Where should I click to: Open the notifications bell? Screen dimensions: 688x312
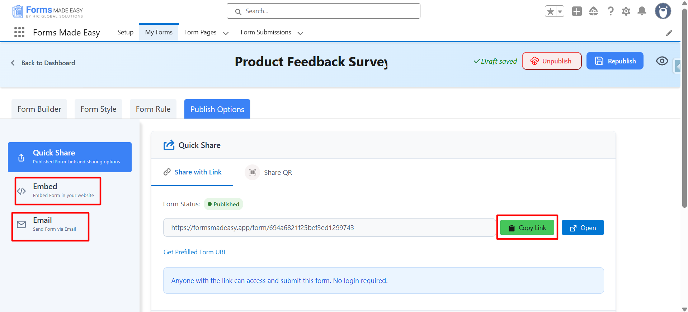642,11
